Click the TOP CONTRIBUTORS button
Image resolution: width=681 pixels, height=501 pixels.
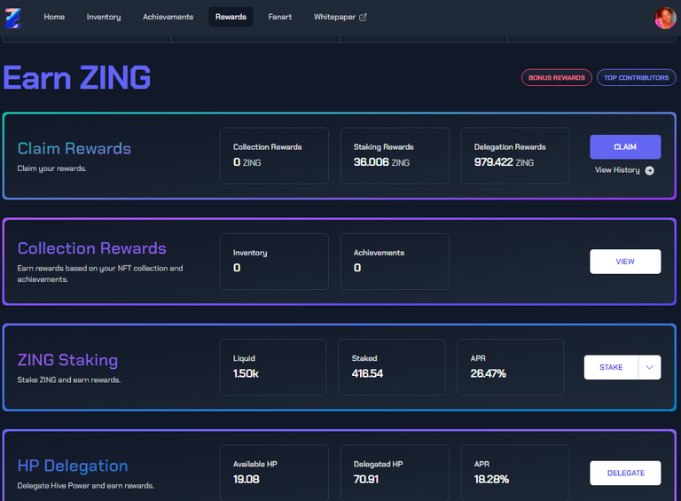point(637,78)
